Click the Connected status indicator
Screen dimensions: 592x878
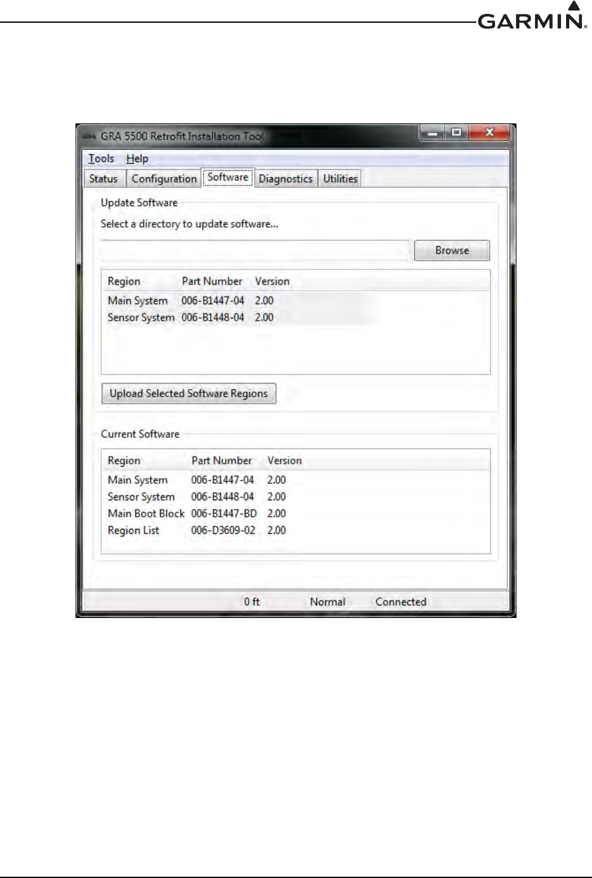(x=401, y=602)
